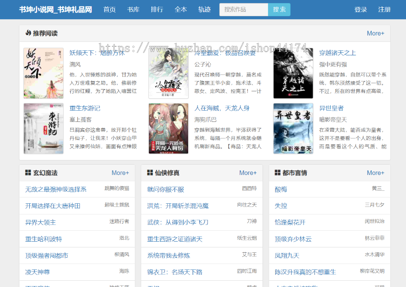
Task: Click the 书坤小说网 site title
Action: (55, 9)
